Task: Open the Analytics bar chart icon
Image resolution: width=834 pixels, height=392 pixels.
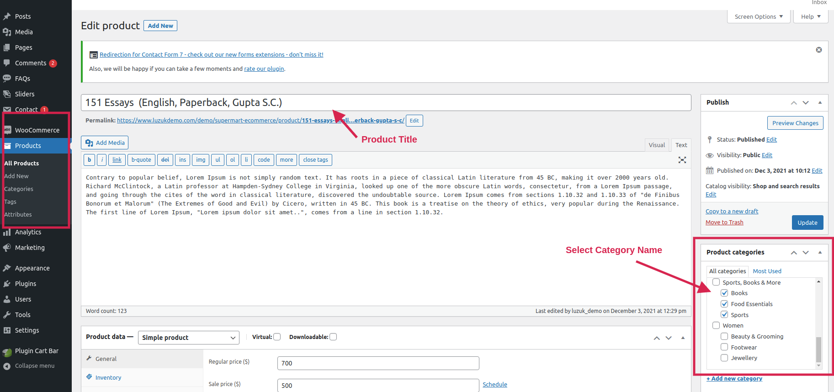Action: pyautogui.click(x=7, y=232)
